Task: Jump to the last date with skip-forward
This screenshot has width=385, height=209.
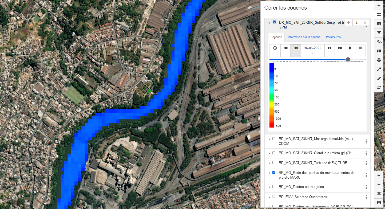Action: point(340,48)
